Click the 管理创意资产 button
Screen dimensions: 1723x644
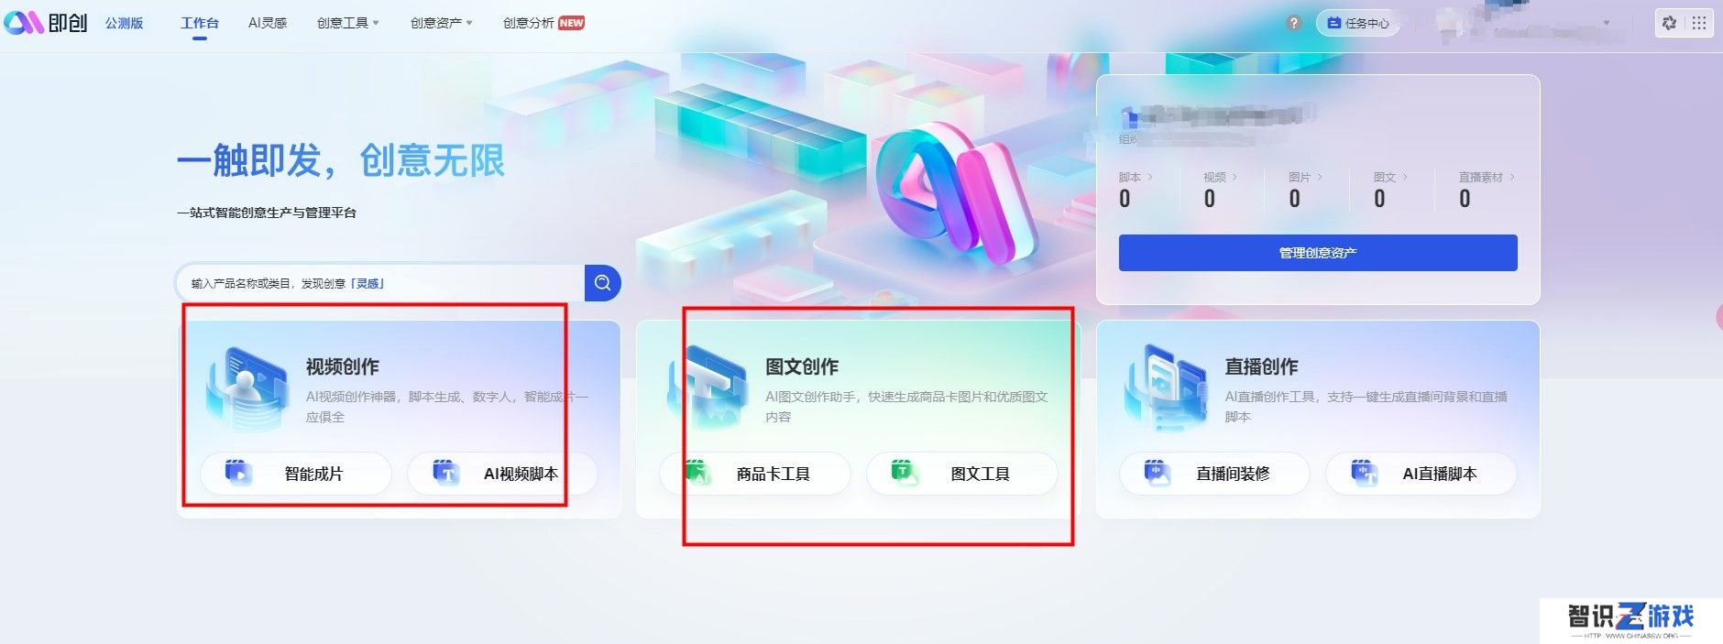pos(1318,253)
